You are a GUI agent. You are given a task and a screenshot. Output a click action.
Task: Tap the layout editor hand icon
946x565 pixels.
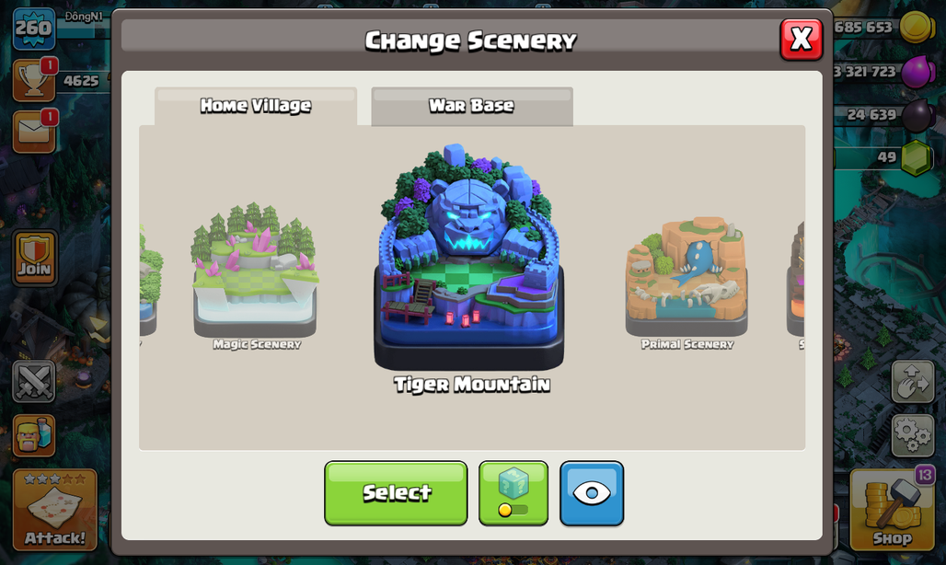[913, 381]
